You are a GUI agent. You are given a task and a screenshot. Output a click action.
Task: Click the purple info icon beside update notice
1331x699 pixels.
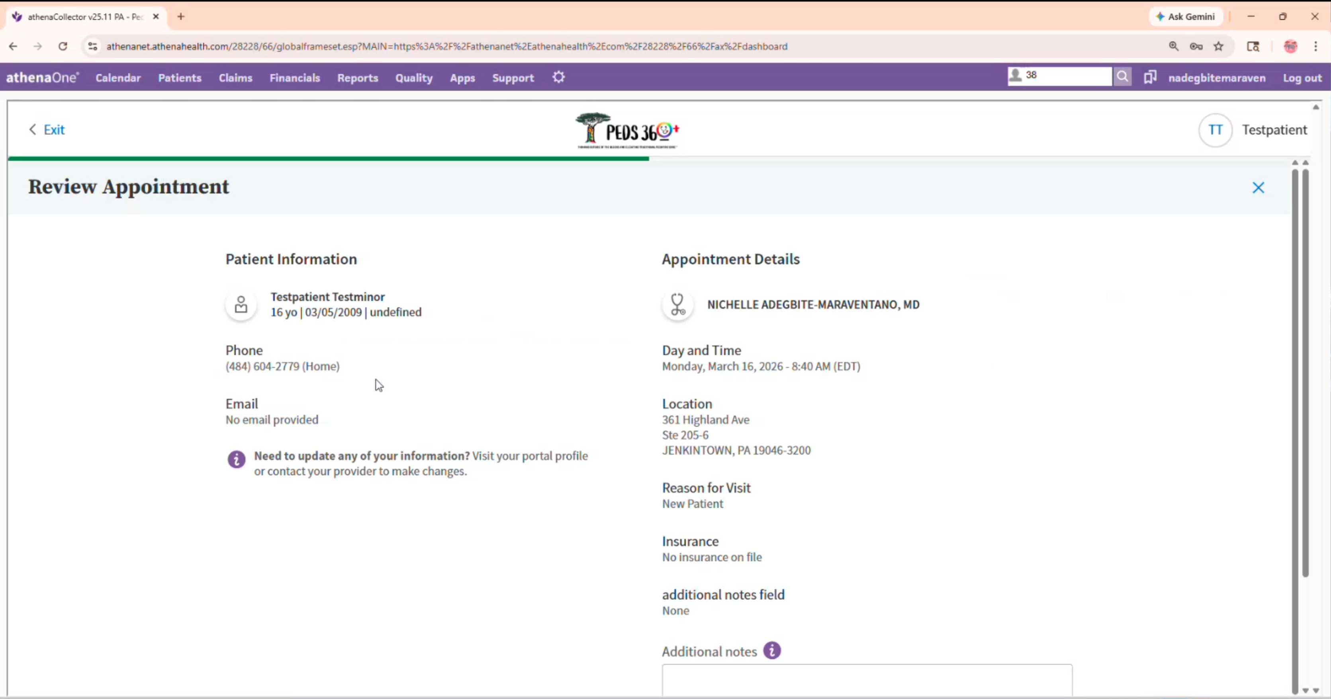(x=237, y=459)
